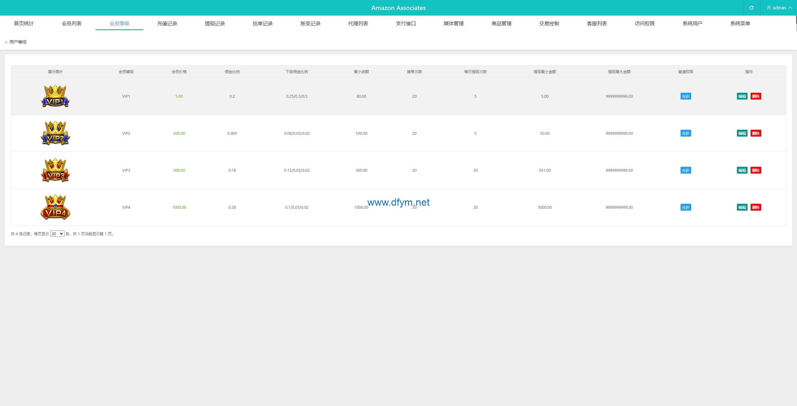
Task: Go to the 代理列表 tab
Action: (358, 23)
